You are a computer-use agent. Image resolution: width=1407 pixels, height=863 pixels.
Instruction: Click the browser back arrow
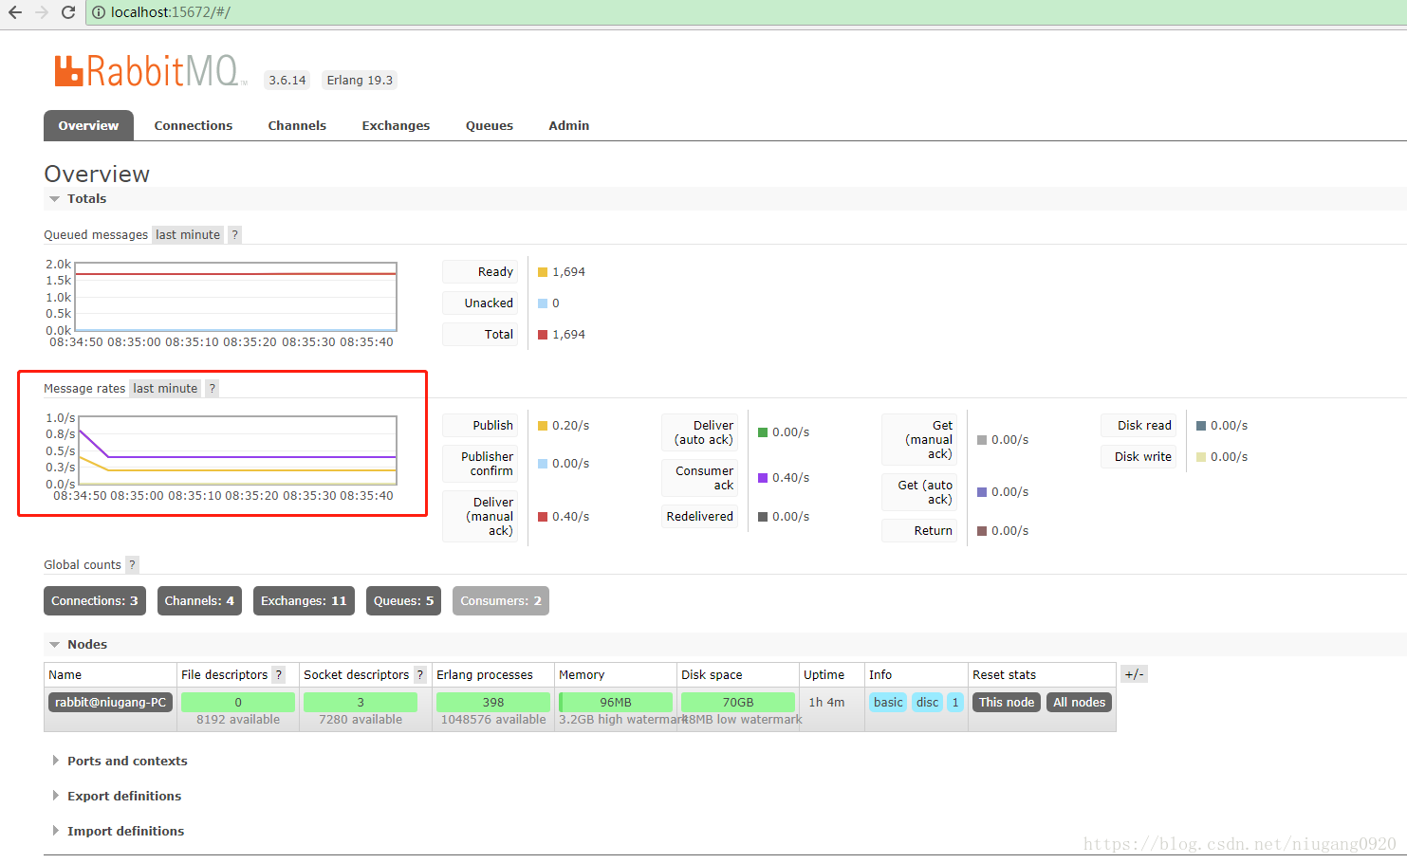pyautogui.click(x=15, y=12)
